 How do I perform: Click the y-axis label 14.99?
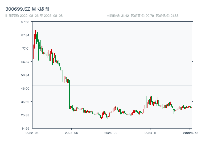tap(26, 129)
